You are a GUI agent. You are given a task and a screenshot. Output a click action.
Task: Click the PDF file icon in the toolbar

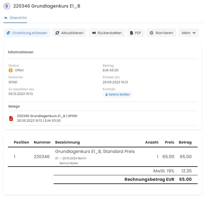tap(131, 33)
